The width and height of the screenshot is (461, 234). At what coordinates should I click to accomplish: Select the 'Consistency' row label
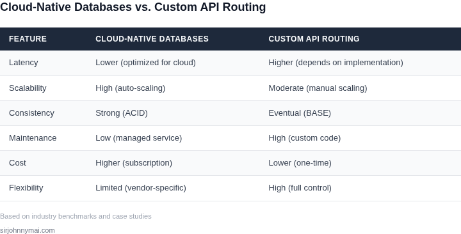click(x=31, y=113)
